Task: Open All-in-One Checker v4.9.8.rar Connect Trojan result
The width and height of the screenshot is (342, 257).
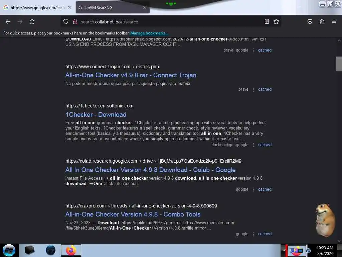Action: (131, 75)
